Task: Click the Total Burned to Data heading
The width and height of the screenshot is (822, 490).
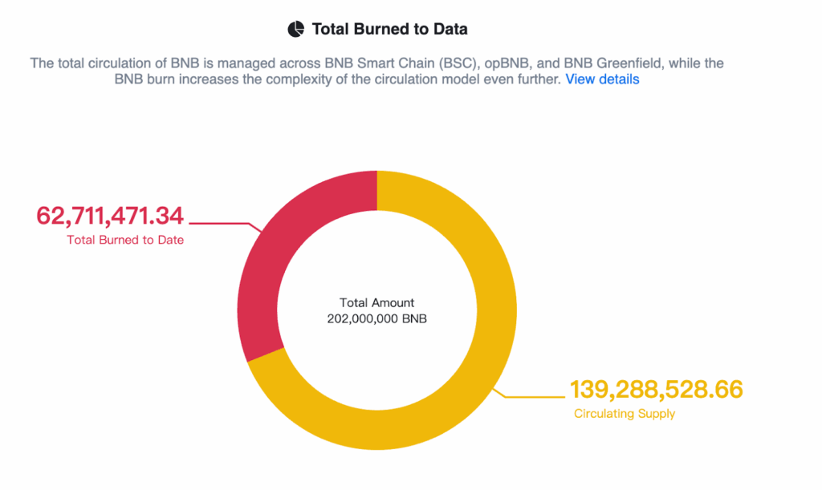Action: (389, 29)
